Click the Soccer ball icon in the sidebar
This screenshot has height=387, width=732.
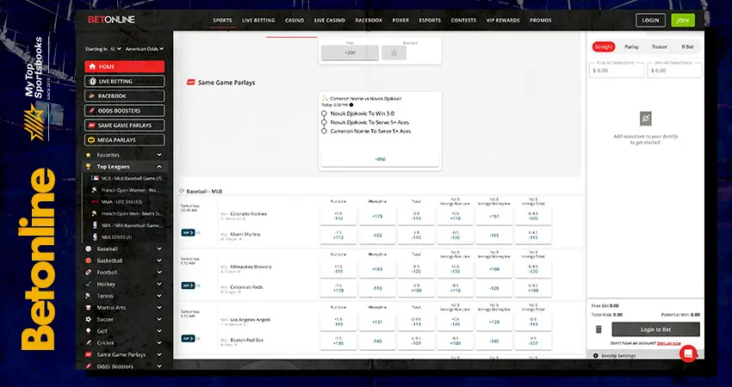click(x=88, y=319)
